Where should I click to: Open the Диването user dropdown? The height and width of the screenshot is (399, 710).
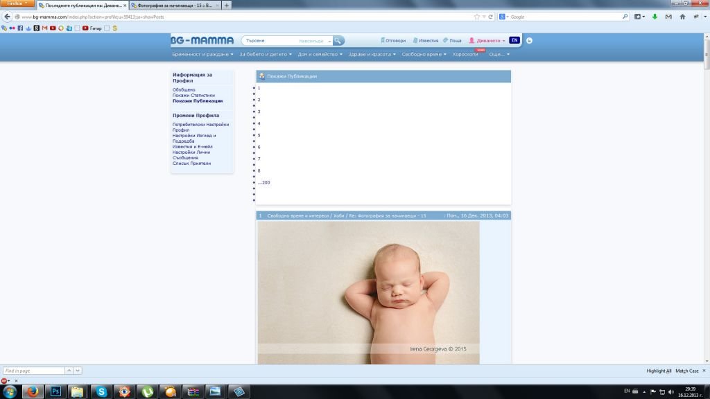coord(487,41)
